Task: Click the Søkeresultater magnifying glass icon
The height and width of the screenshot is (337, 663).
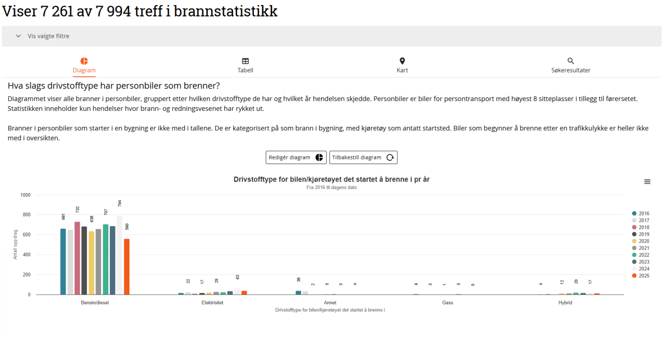Action: pyautogui.click(x=571, y=61)
